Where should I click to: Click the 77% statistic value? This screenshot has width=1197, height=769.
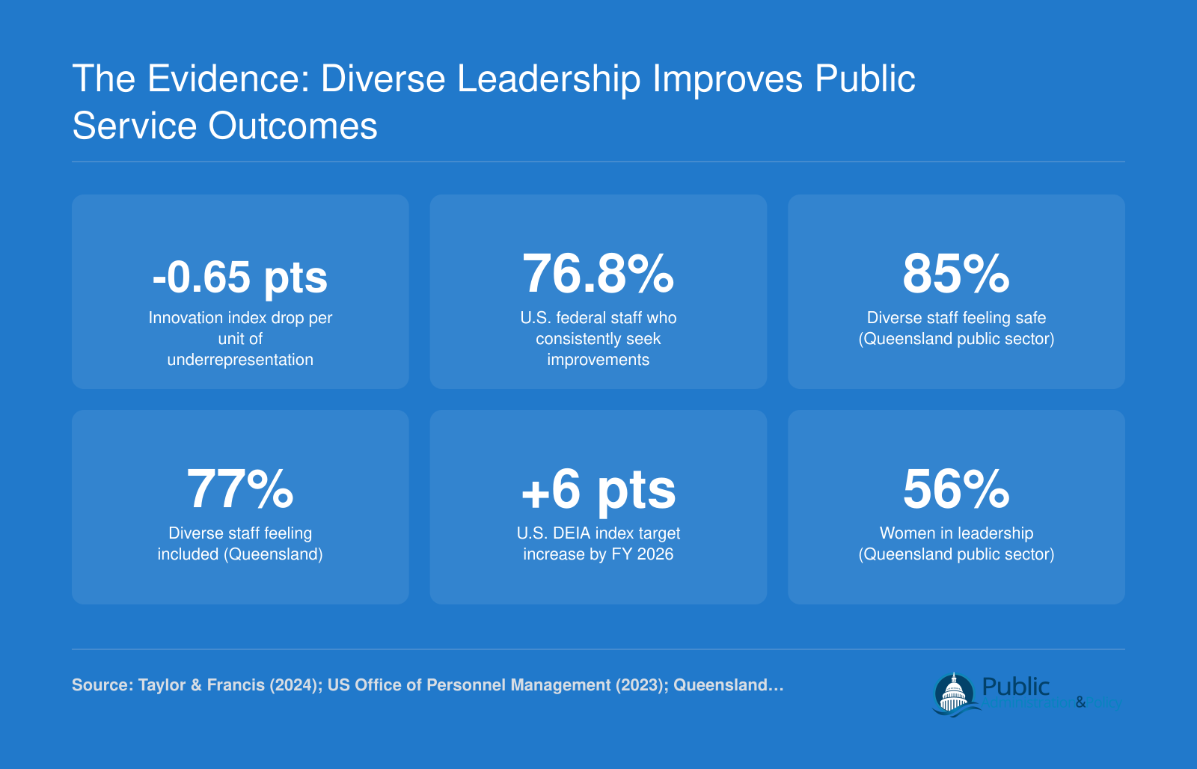tap(240, 489)
